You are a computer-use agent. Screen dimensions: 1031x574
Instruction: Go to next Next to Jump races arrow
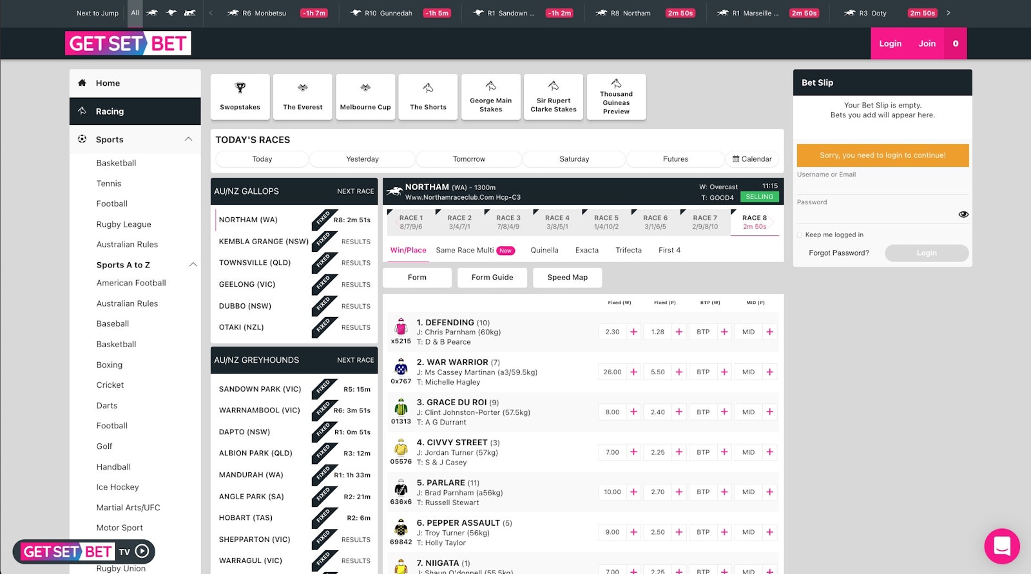pyautogui.click(x=948, y=13)
